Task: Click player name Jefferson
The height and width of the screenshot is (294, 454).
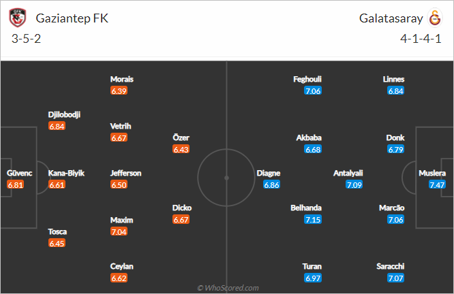Action: coord(125,173)
